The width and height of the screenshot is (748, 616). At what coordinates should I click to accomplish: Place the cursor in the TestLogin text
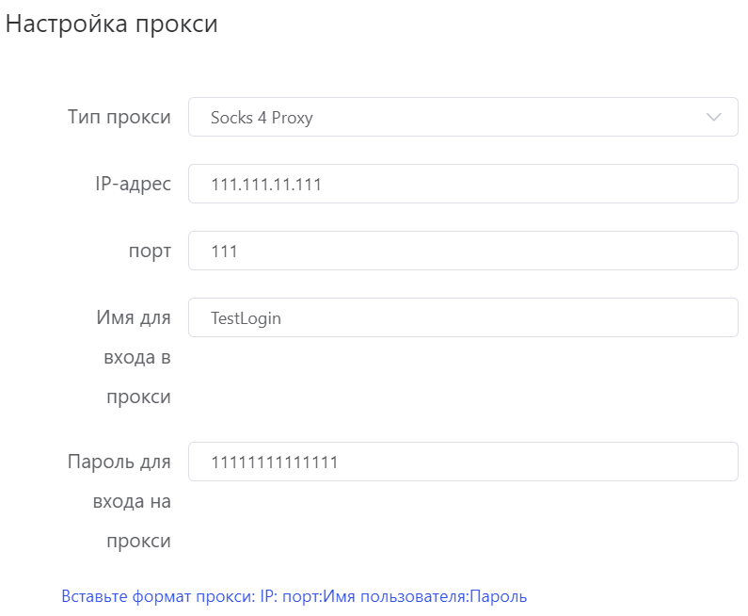246,318
